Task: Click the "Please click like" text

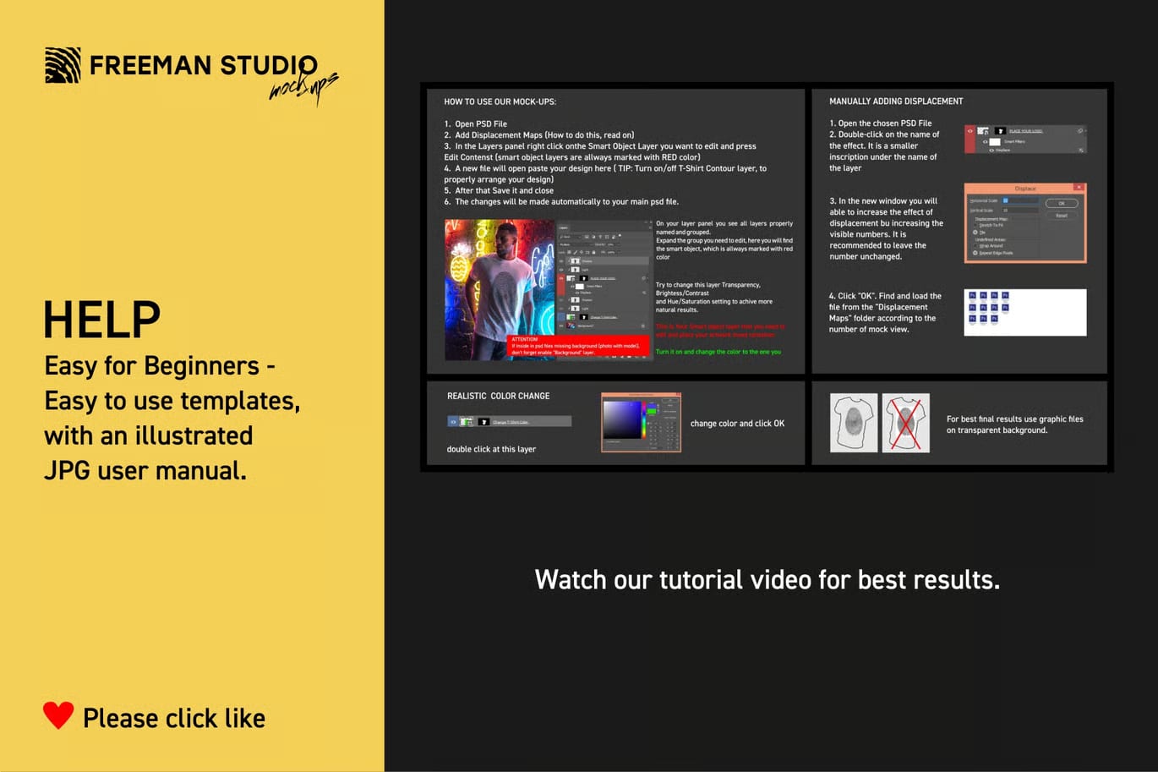Action: (174, 718)
